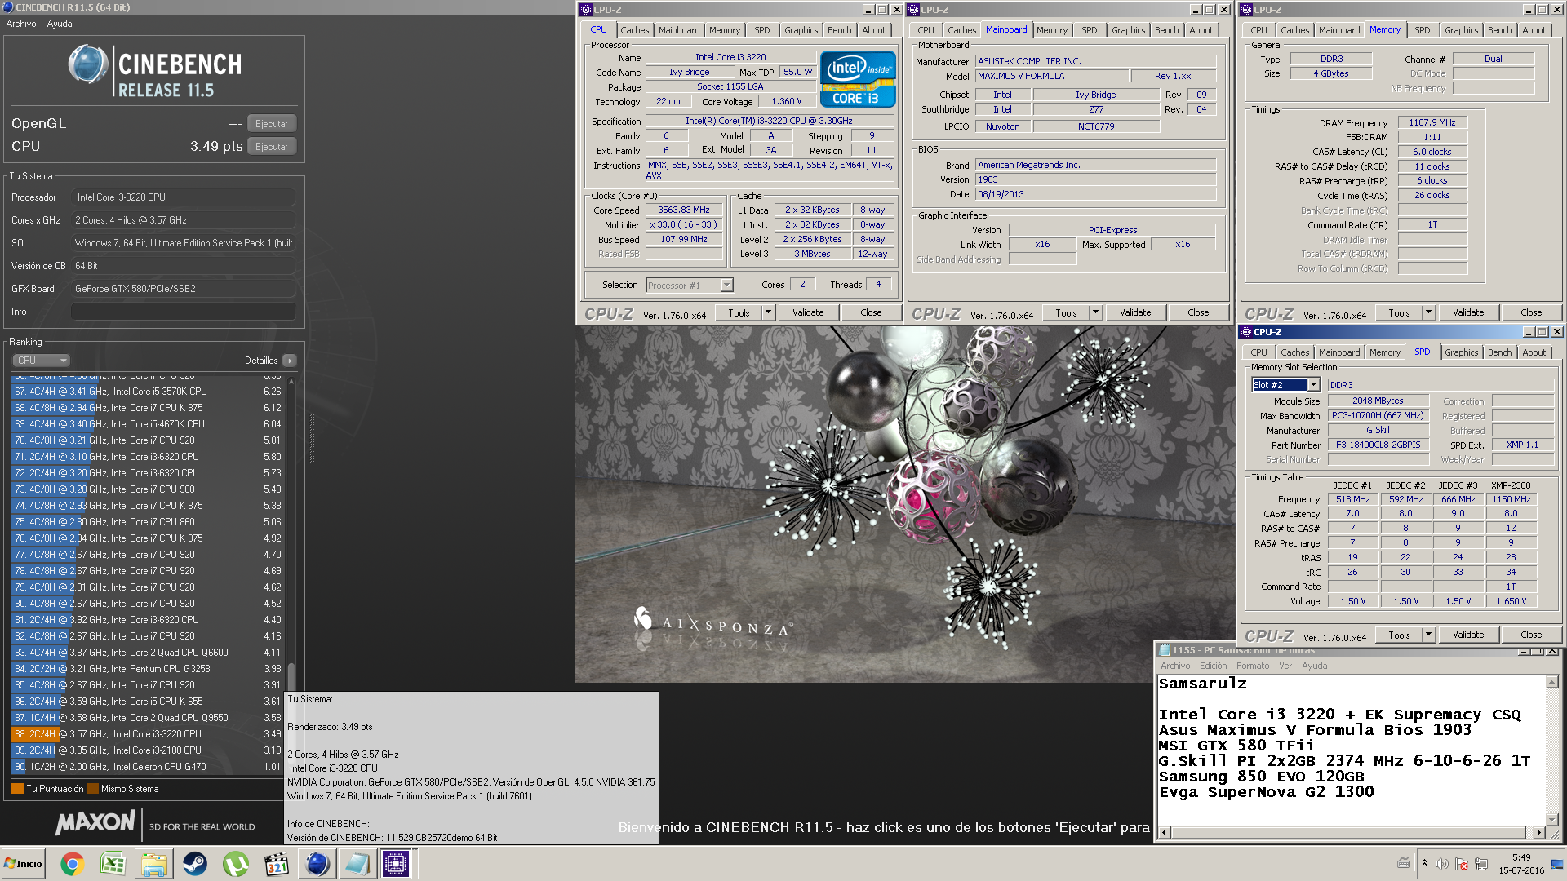The image size is (1567, 881).
Task: Expand Tools arrow in CPU-Z Mainboard window
Action: click(x=1095, y=312)
